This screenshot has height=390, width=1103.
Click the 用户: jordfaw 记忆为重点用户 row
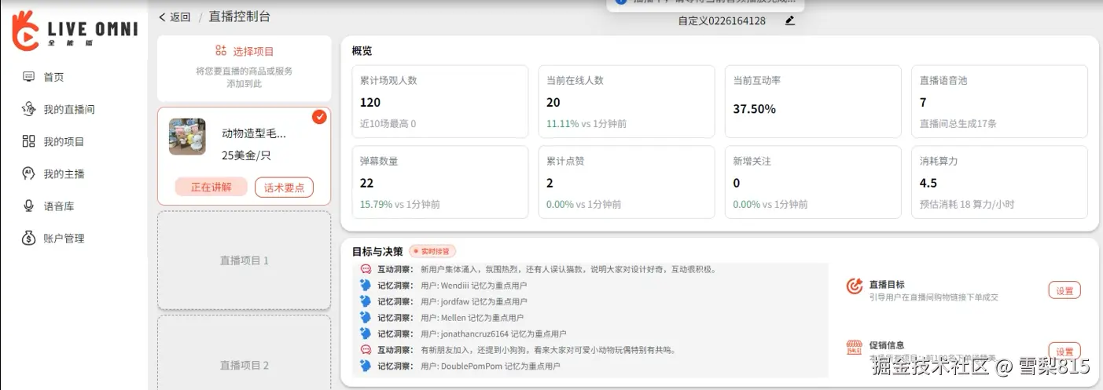coord(473,301)
